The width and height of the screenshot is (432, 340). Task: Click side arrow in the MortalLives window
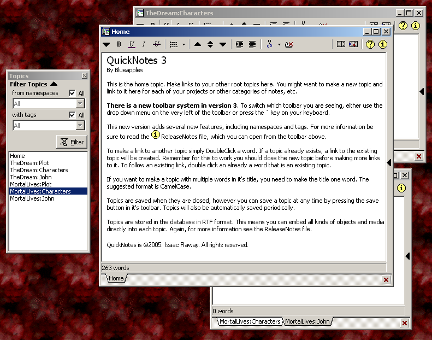407,256
